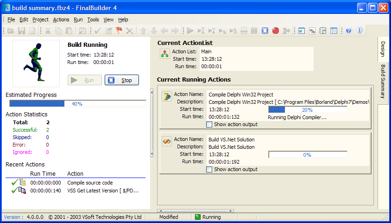Click the right arrow toolbar icon
The width and height of the screenshot is (391, 223).
(x=175, y=31)
